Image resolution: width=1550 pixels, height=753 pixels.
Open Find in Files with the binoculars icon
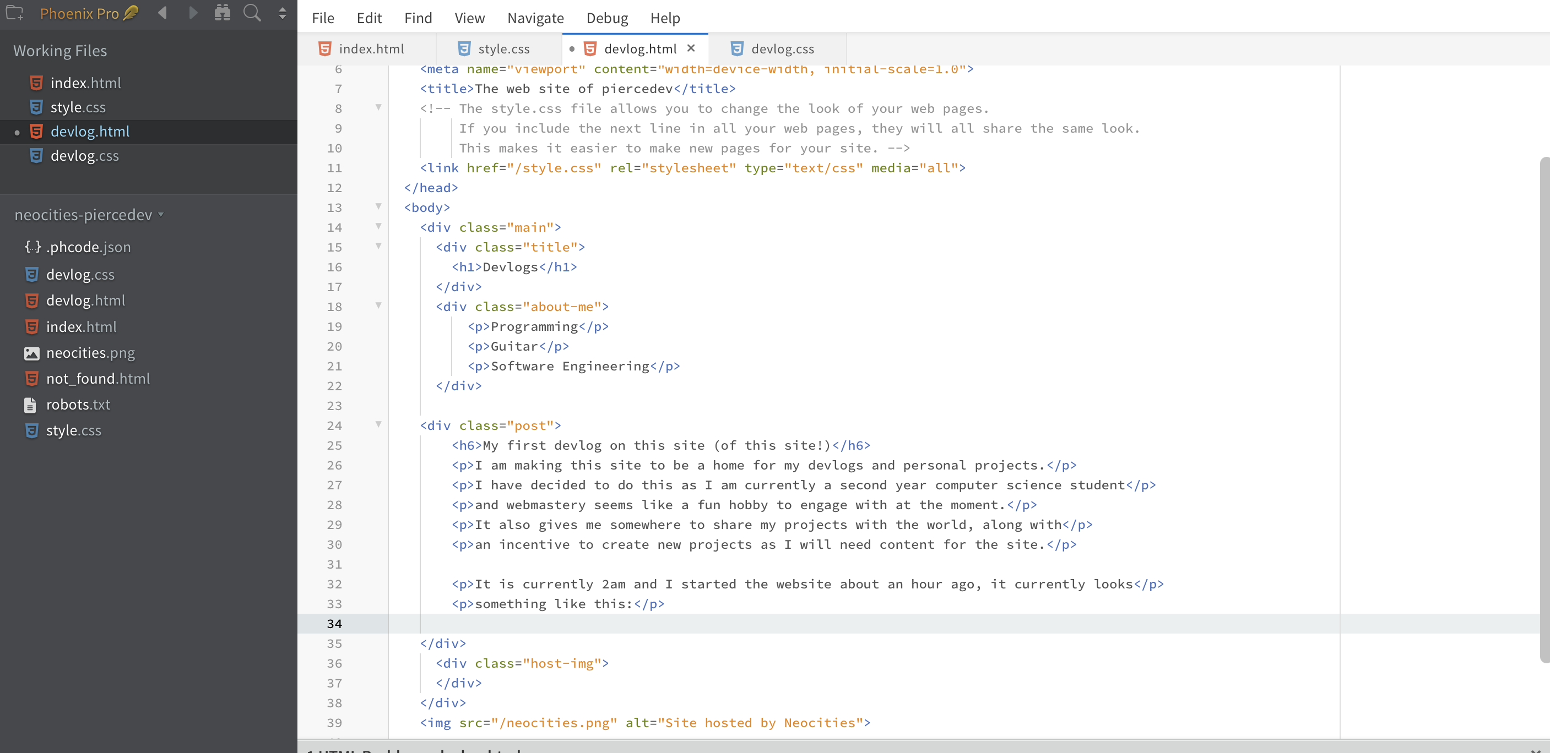(x=222, y=13)
